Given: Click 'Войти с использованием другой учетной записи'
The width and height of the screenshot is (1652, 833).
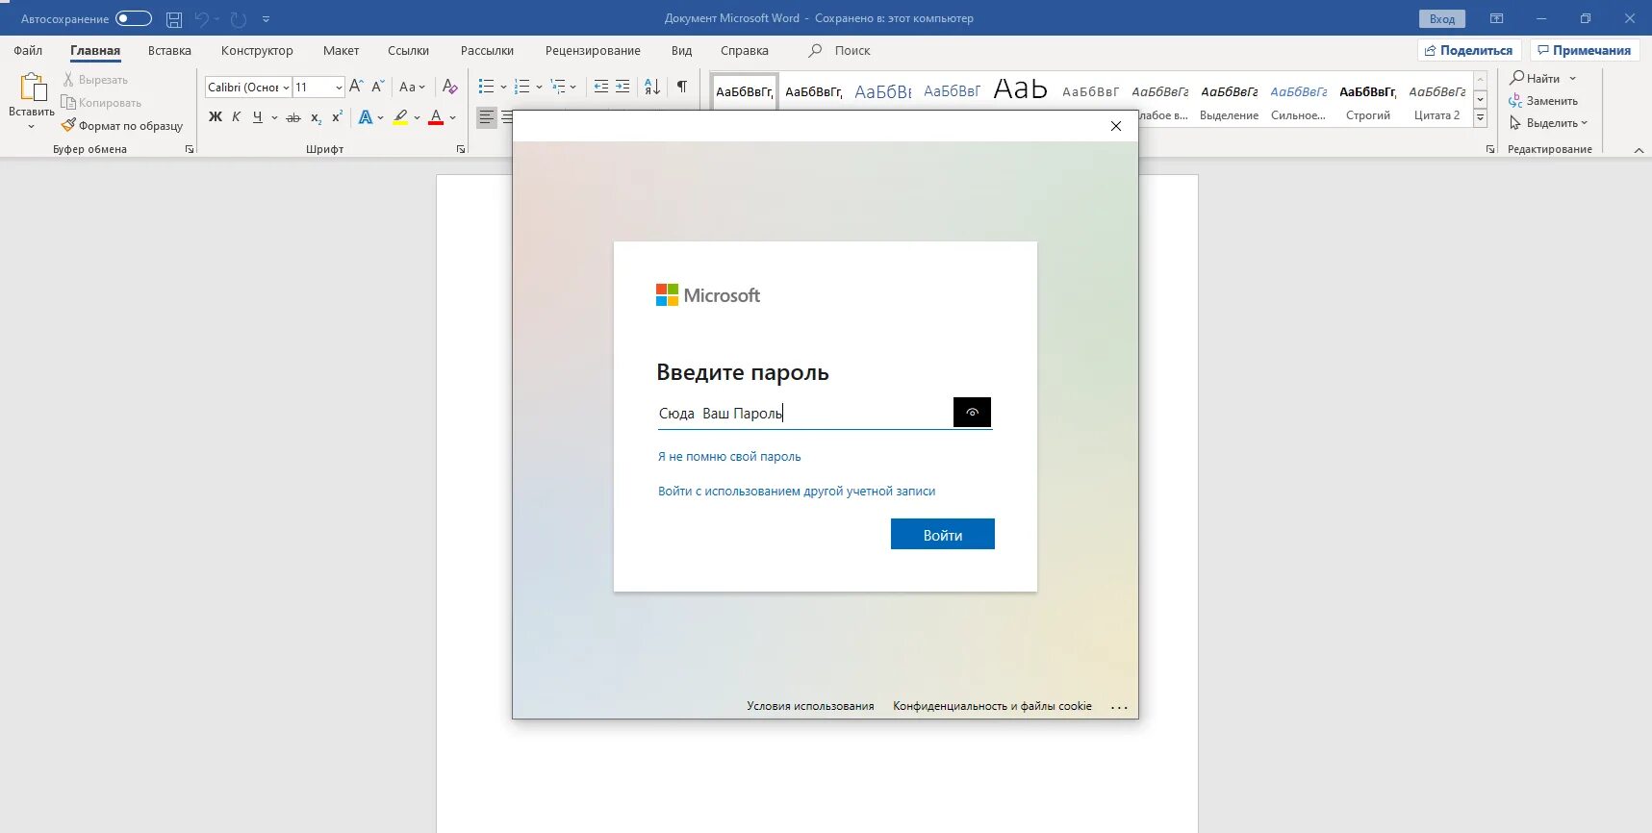Looking at the screenshot, I should tap(797, 492).
